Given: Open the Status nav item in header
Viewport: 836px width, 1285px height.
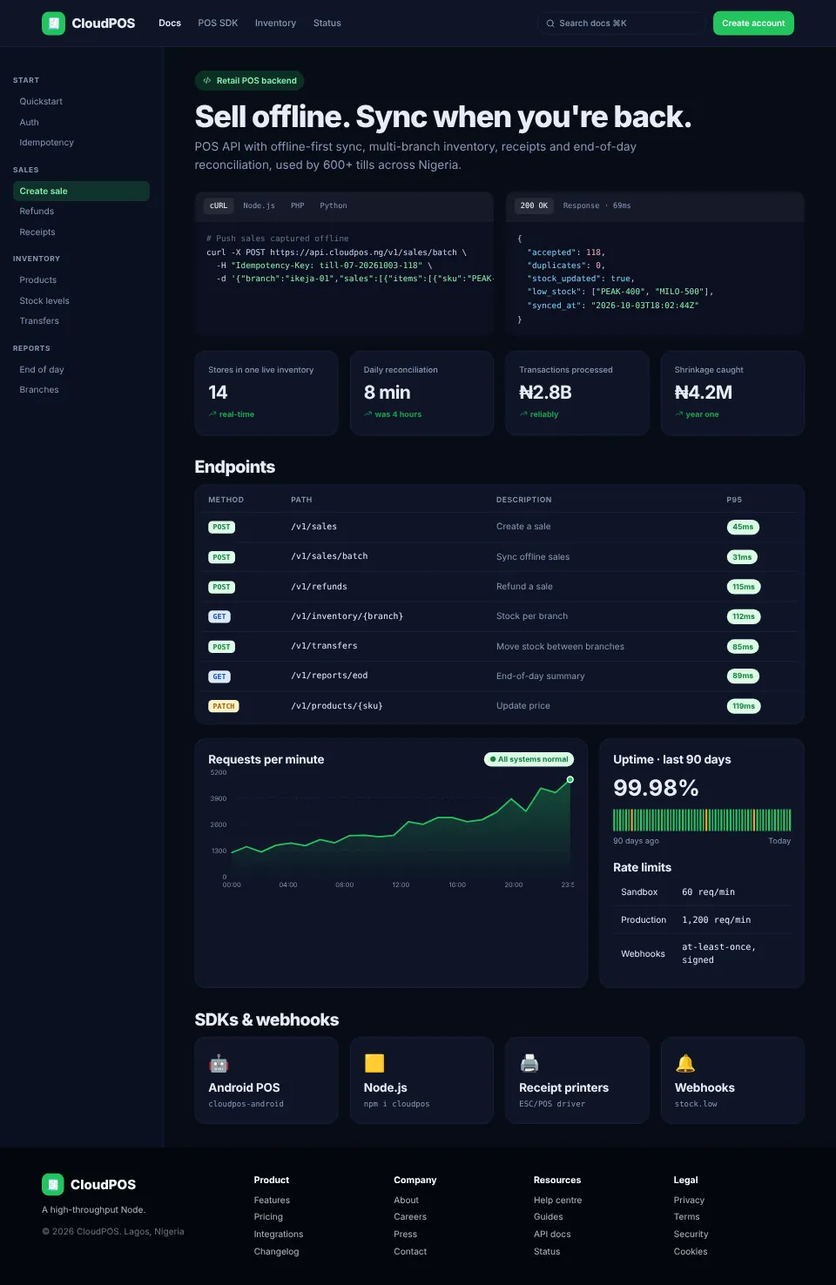Looking at the screenshot, I should tap(327, 24).
